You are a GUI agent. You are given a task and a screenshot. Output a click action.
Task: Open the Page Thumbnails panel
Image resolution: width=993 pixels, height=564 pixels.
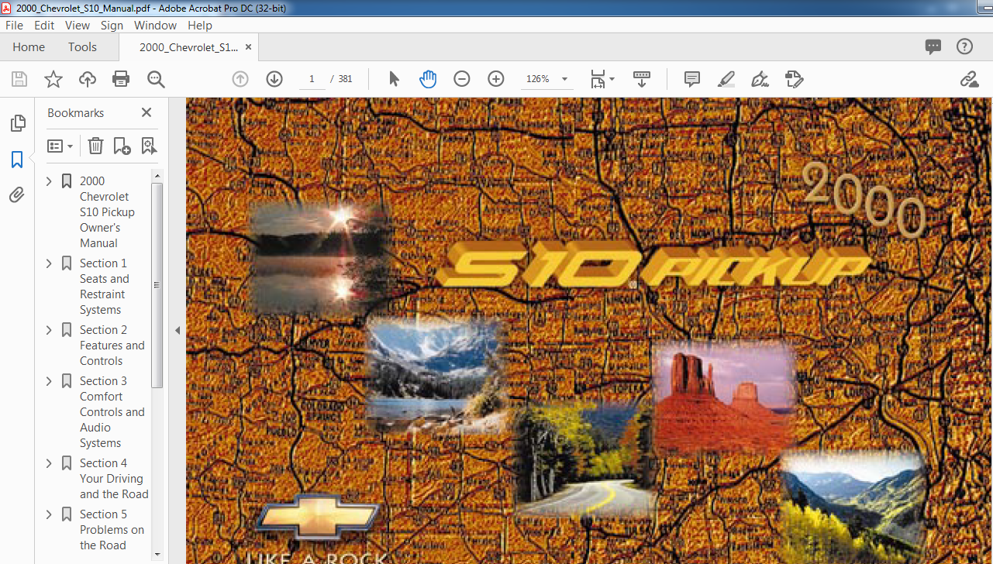(17, 123)
